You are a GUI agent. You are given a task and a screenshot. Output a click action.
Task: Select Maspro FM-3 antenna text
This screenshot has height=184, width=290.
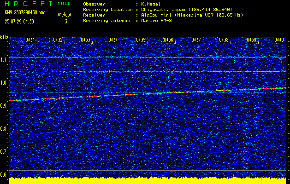tap(156, 21)
